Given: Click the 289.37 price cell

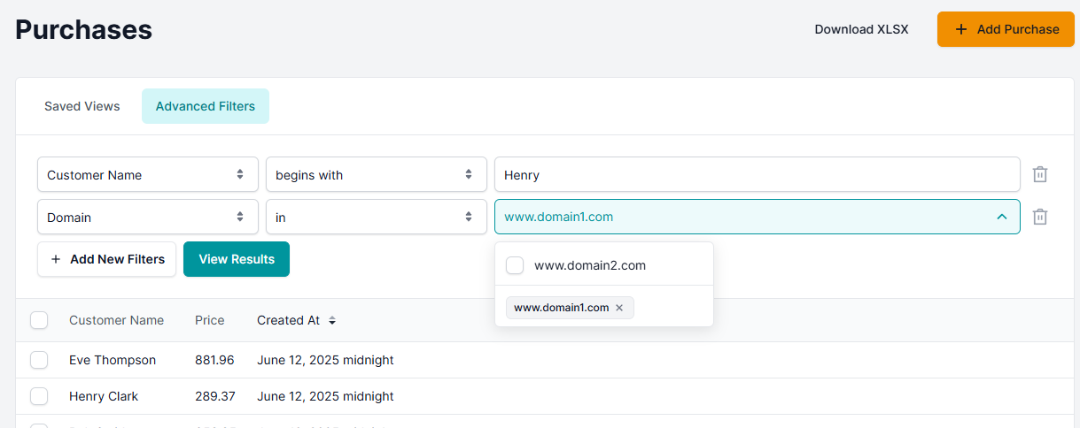Looking at the screenshot, I should click(x=215, y=396).
